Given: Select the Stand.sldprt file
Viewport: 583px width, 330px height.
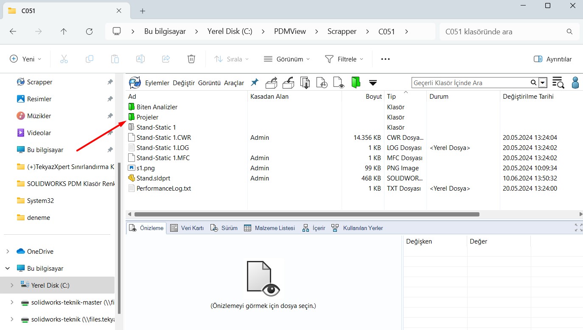Looking at the screenshot, I should (153, 178).
